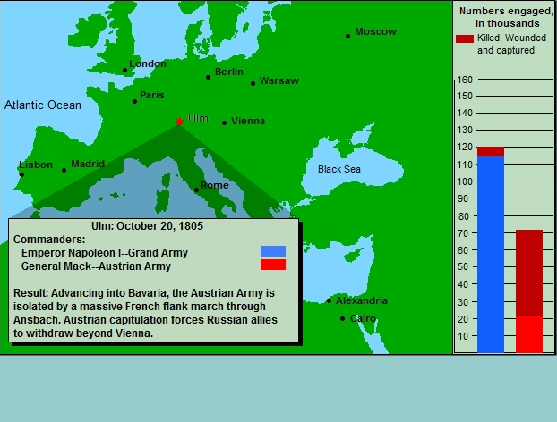
Task: Click the 'Ulm' map label
Action: 198,118
